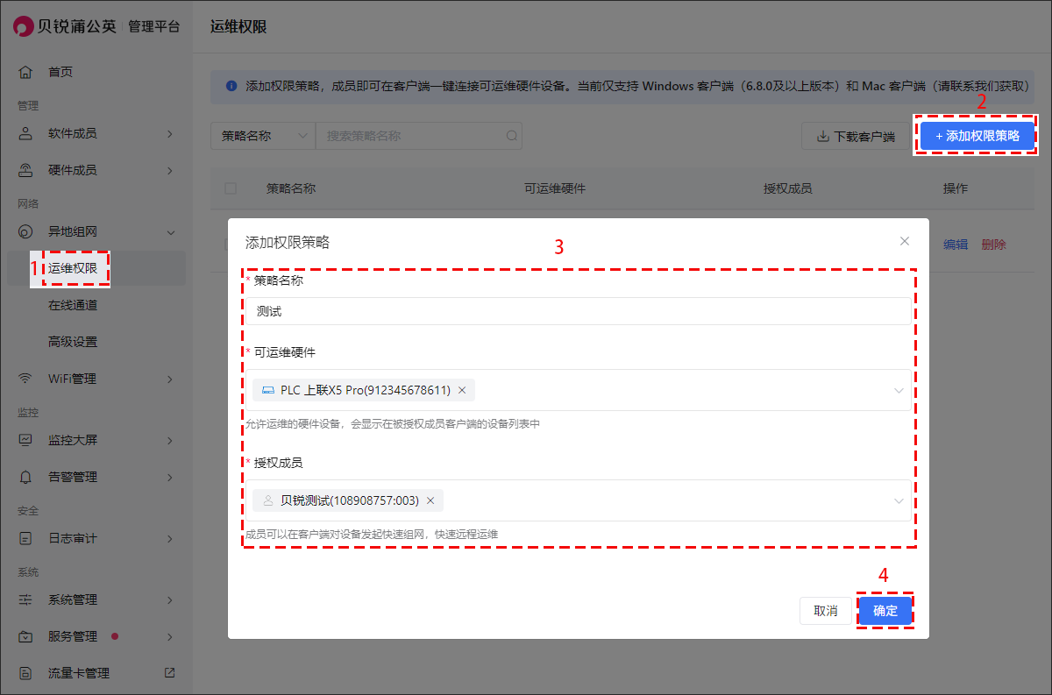Expand the 授权成员 dropdown arrow
This screenshot has height=695, width=1052.
[x=899, y=500]
